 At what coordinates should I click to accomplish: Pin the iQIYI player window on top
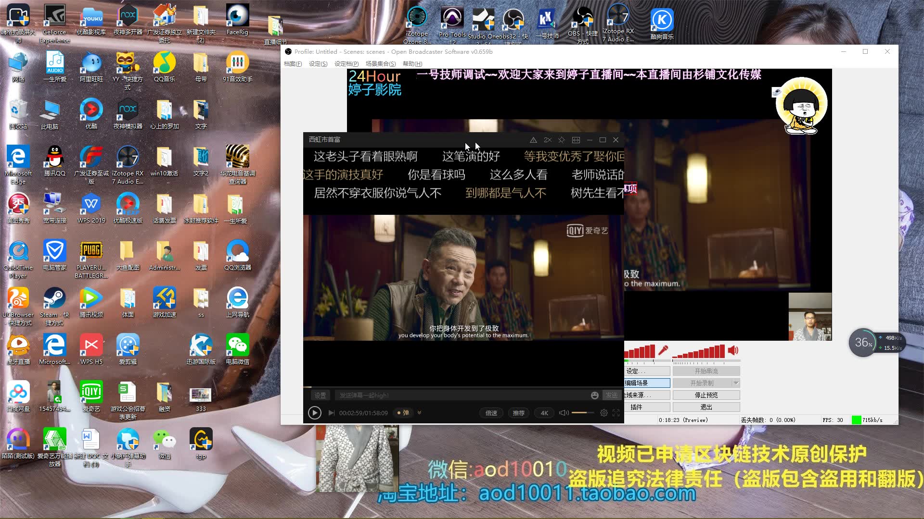tap(561, 140)
